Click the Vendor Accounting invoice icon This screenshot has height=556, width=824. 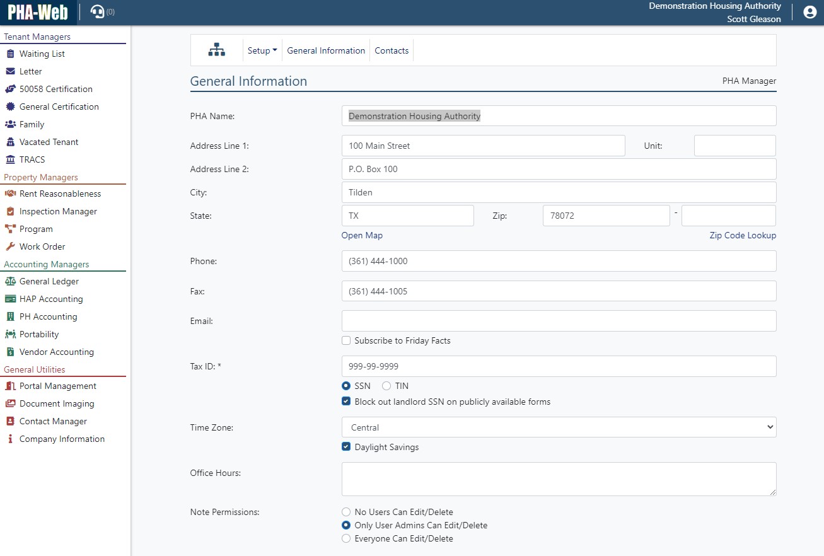10,352
